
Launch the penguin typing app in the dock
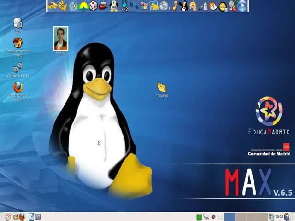[x=114, y=6]
